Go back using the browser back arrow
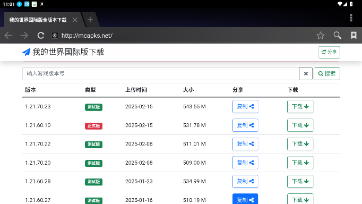This screenshot has height=204, width=362. (x=8, y=36)
